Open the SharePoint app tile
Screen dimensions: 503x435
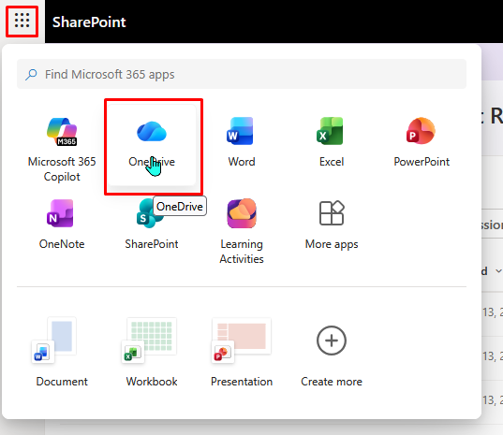(x=152, y=225)
